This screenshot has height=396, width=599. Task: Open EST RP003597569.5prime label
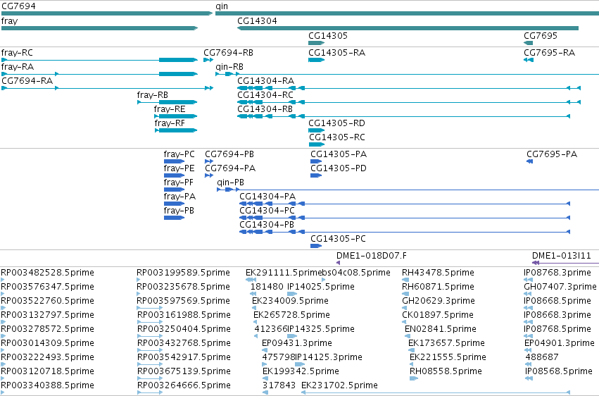(184, 301)
